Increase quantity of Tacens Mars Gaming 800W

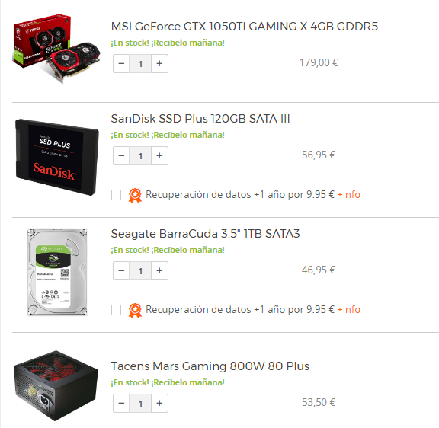159,404
